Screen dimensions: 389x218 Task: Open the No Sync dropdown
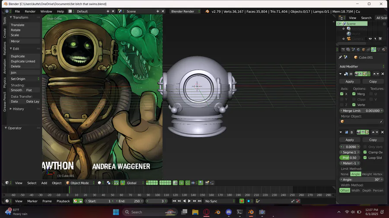[x=219, y=201]
